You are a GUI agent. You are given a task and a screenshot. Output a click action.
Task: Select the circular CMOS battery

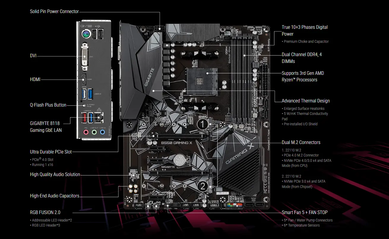180,161
